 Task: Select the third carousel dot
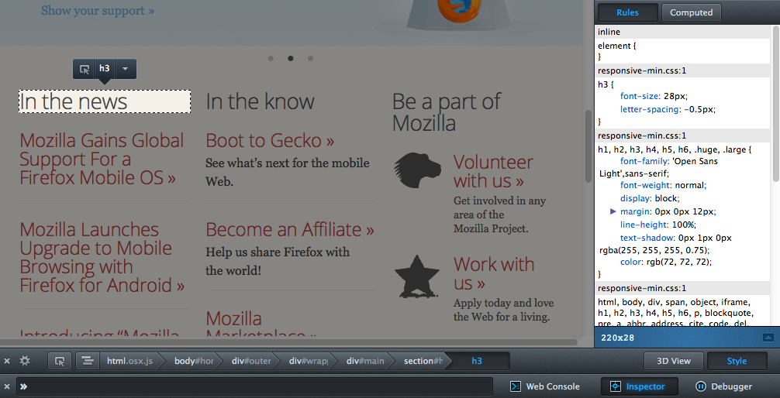[x=310, y=58]
